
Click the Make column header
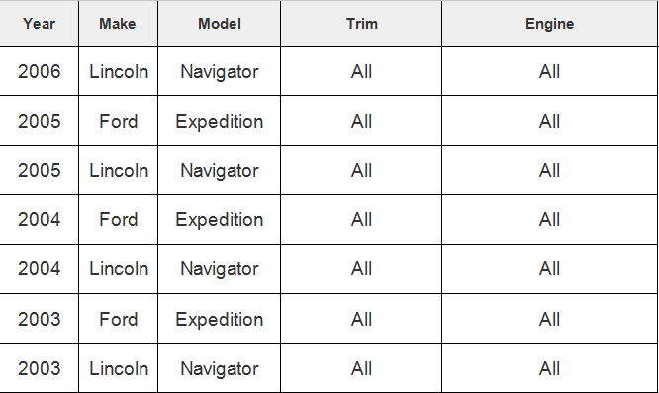(x=118, y=23)
